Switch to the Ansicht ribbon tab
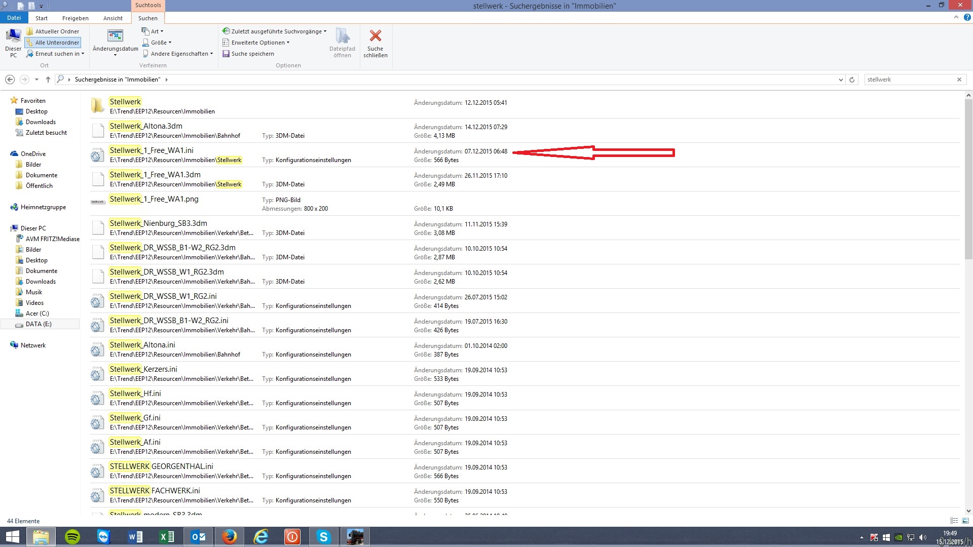This screenshot has height=547, width=973. pyautogui.click(x=113, y=18)
